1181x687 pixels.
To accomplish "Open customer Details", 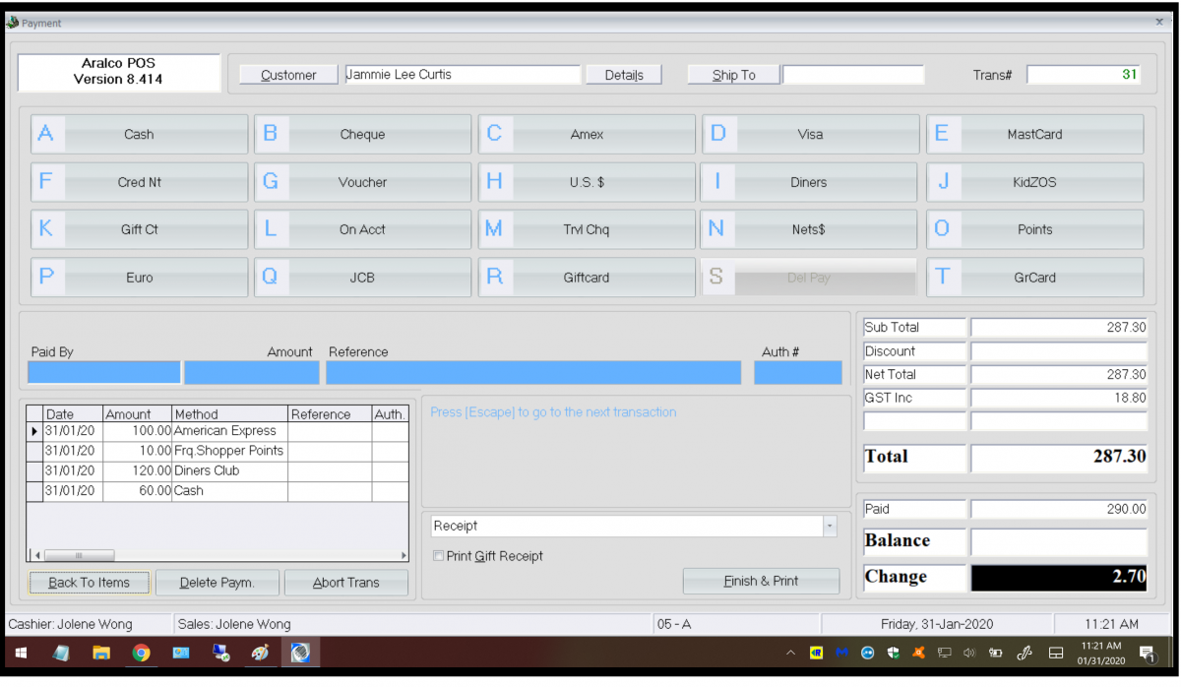I will click(623, 74).
